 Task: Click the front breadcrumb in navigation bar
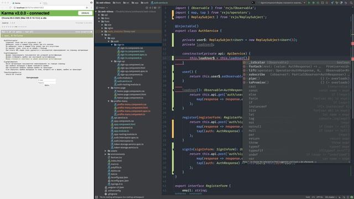117,3
